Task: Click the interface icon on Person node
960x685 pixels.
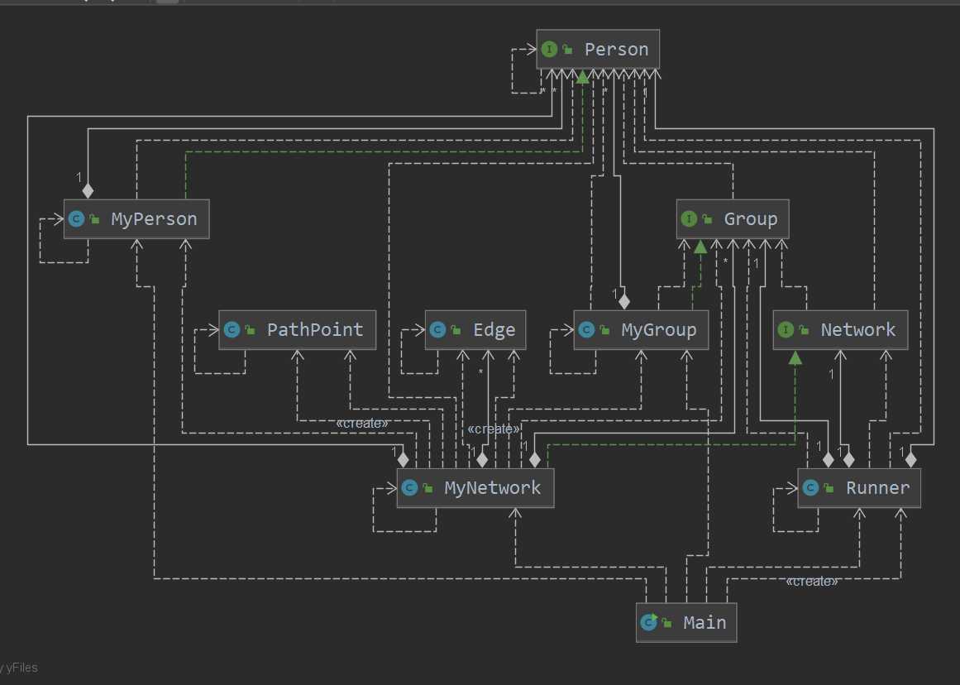Action: point(549,50)
